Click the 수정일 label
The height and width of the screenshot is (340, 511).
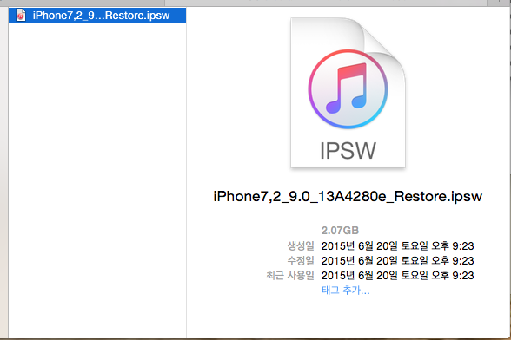click(301, 260)
